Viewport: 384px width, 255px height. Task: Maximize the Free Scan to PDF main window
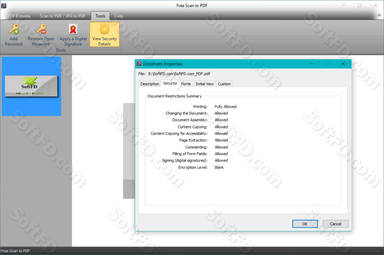360,5
